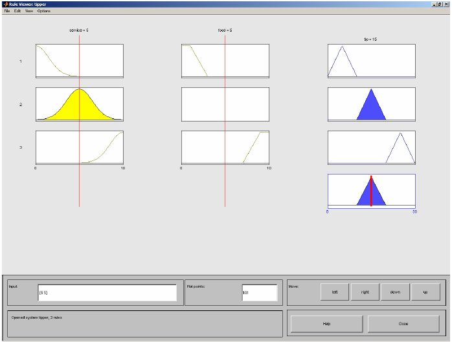Click the 'tip = 15' label
This screenshot has height=342, width=452.
tap(370, 39)
